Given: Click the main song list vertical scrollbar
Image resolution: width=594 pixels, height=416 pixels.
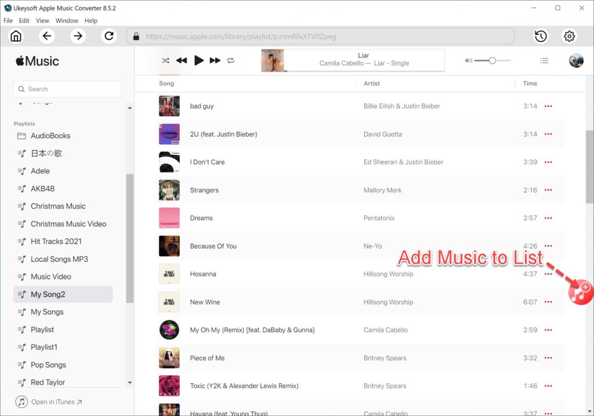Looking at the screenshot, I should click(x=589, y=167).
